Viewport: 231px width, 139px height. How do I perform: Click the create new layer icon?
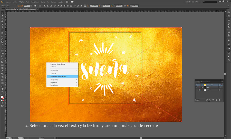coord(216,100)
